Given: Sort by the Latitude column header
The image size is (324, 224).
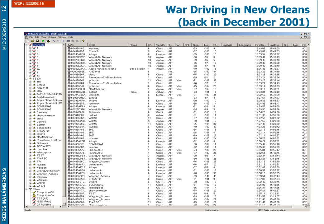Looking at the screenshot, I should pyautogui.click(x=229, y=45).
